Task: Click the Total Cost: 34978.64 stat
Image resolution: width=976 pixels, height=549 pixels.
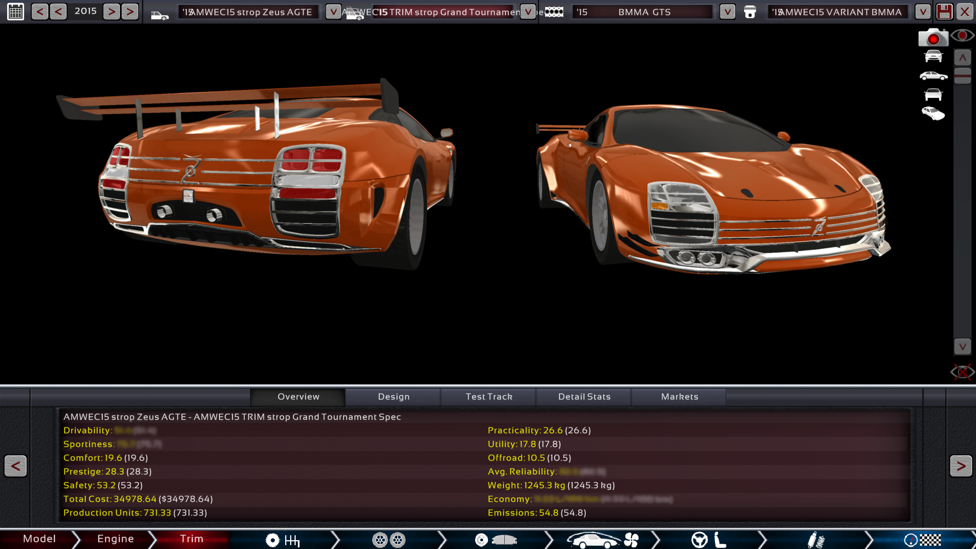Action: pyautogui.click(x=138, y=499)
